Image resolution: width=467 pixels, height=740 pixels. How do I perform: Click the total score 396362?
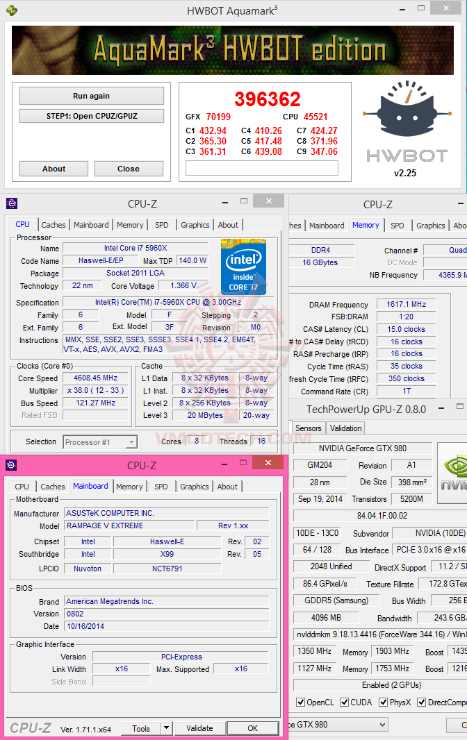pyautogui.click(x=268, y=99)
